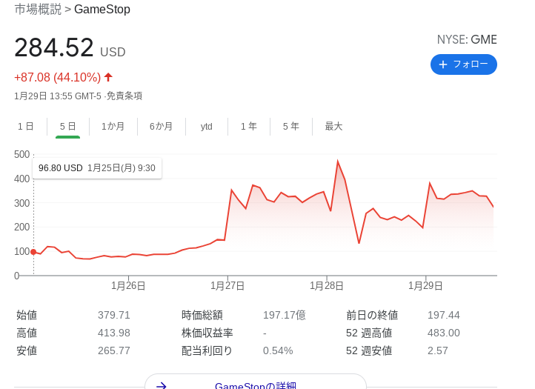Click the 1月26日 axis label
Image resolution: width=535 pixels, height=389 pixels.
(128, 285)
